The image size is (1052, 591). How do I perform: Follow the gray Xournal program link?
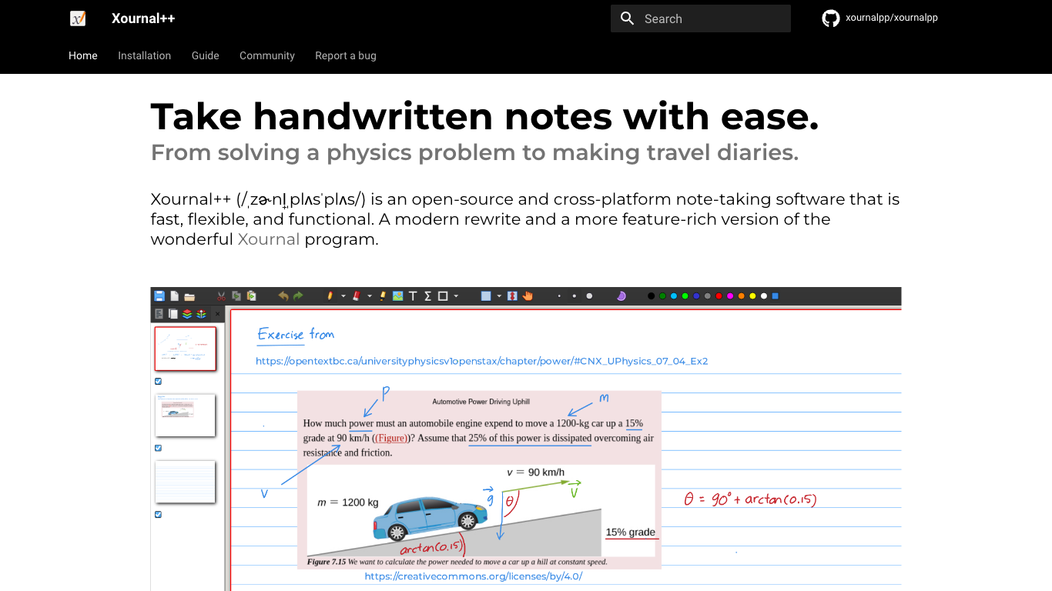(x=269, y=239)
